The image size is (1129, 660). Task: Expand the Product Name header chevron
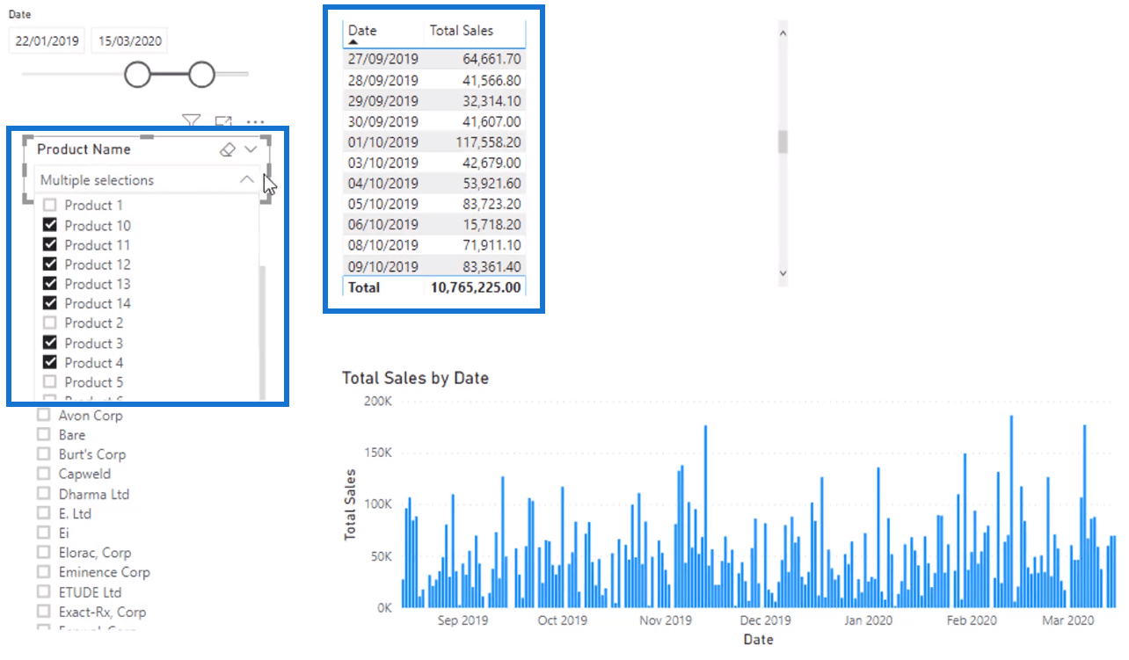click(x=251, y=149)
